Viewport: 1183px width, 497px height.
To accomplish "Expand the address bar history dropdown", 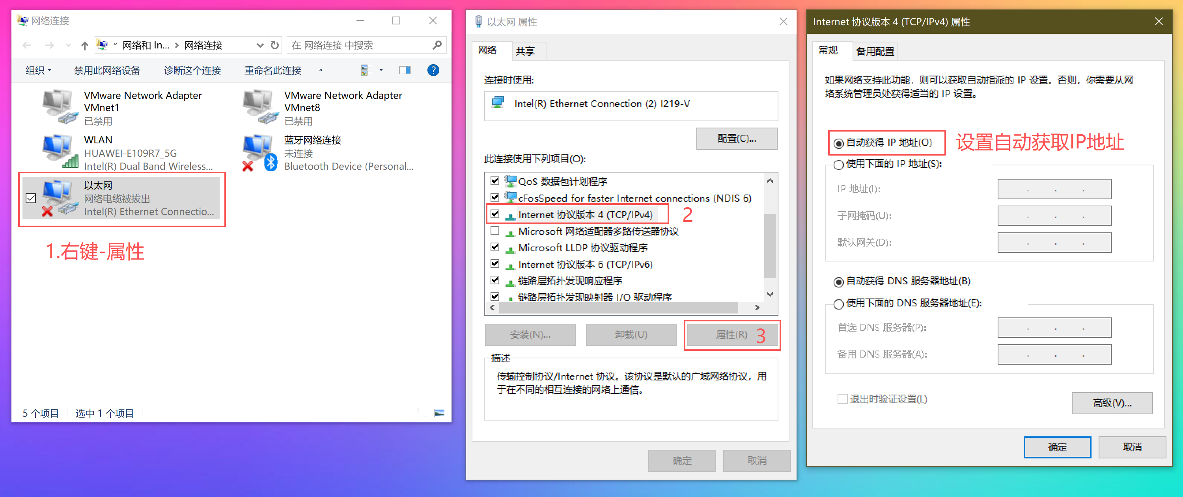I will tap(260, 45).
